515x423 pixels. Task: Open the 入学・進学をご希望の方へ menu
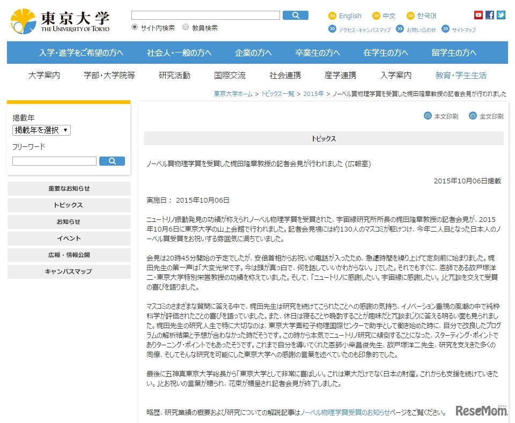pyautogui.click(x=81, y=53)
